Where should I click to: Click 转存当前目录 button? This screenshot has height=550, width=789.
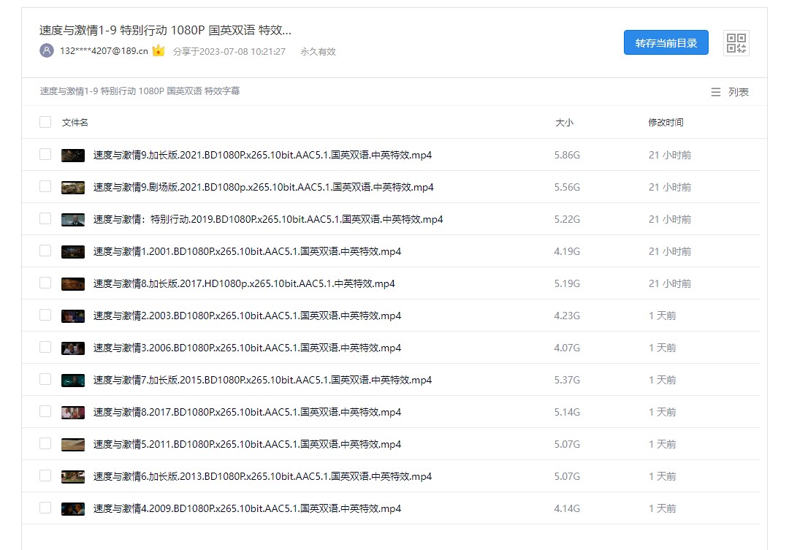tap(666, 43)
